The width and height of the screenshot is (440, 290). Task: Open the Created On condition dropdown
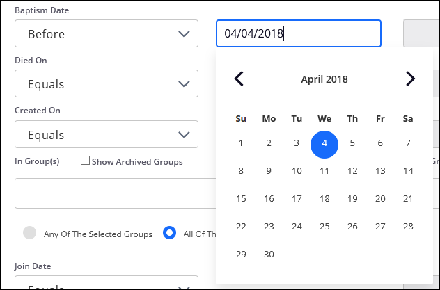click(107, 134)
